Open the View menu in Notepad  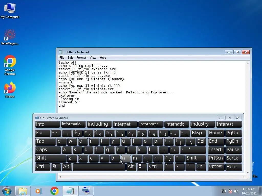(x=93, y=58)
